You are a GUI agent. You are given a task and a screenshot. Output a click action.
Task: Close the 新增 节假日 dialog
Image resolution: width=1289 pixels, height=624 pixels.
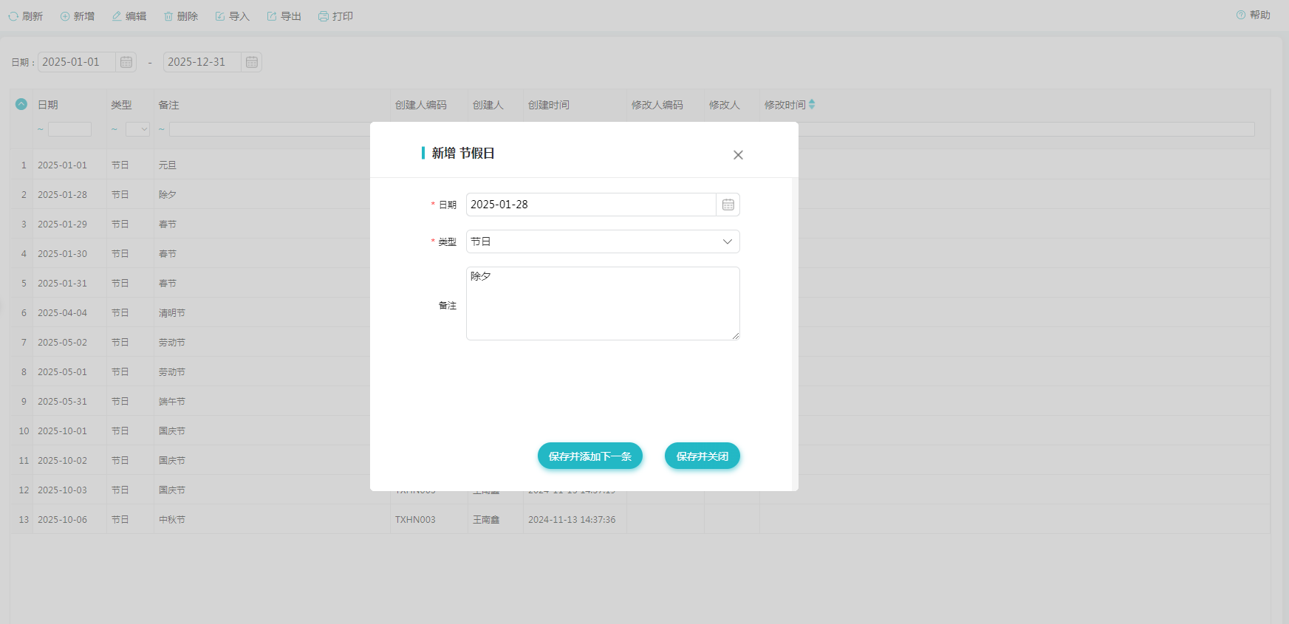pos(738,155)
